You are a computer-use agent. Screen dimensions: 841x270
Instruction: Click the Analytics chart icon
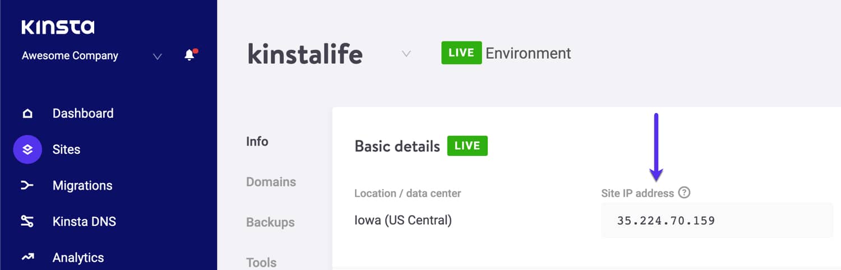[x=27, y=258]
